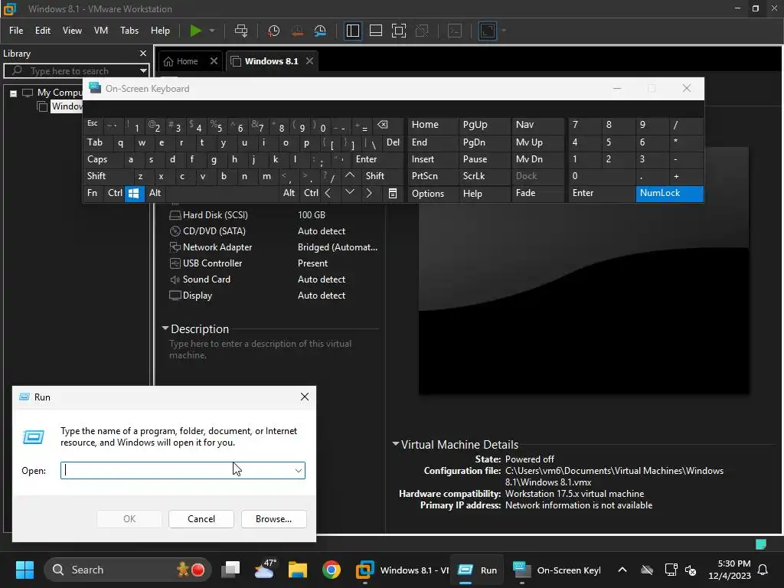
Task: Open the Tabs menu
Action: pyautogui.click(x=129, y=31)
